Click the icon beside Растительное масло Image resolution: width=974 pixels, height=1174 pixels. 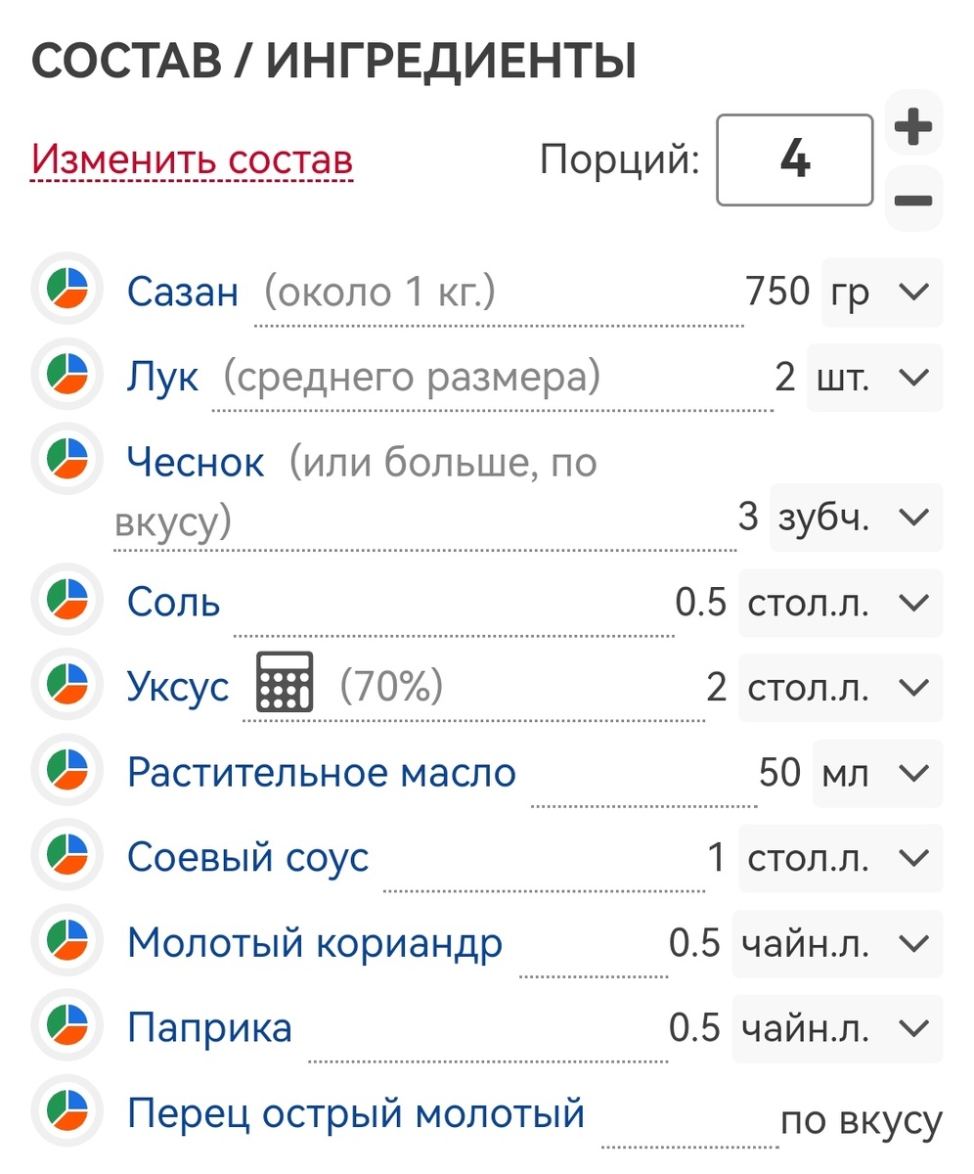[66, 771]
